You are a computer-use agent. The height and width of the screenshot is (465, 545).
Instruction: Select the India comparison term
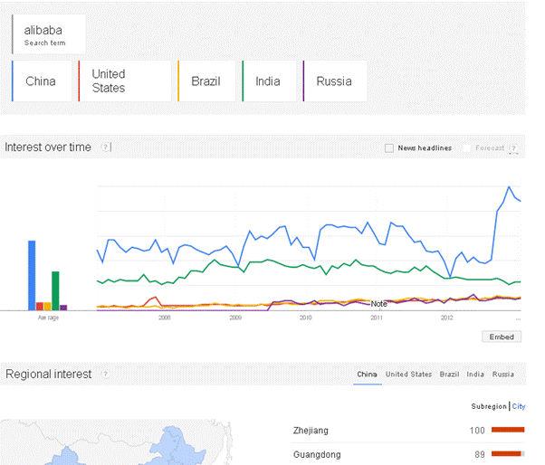point(268,81)
